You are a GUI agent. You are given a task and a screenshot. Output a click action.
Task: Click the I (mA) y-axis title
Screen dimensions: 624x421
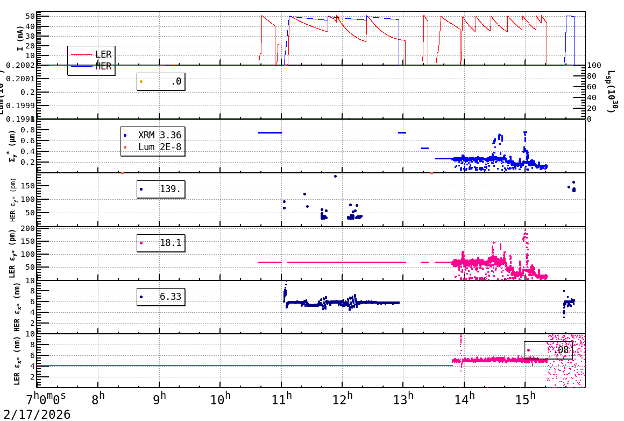click(x=20, y=39)
